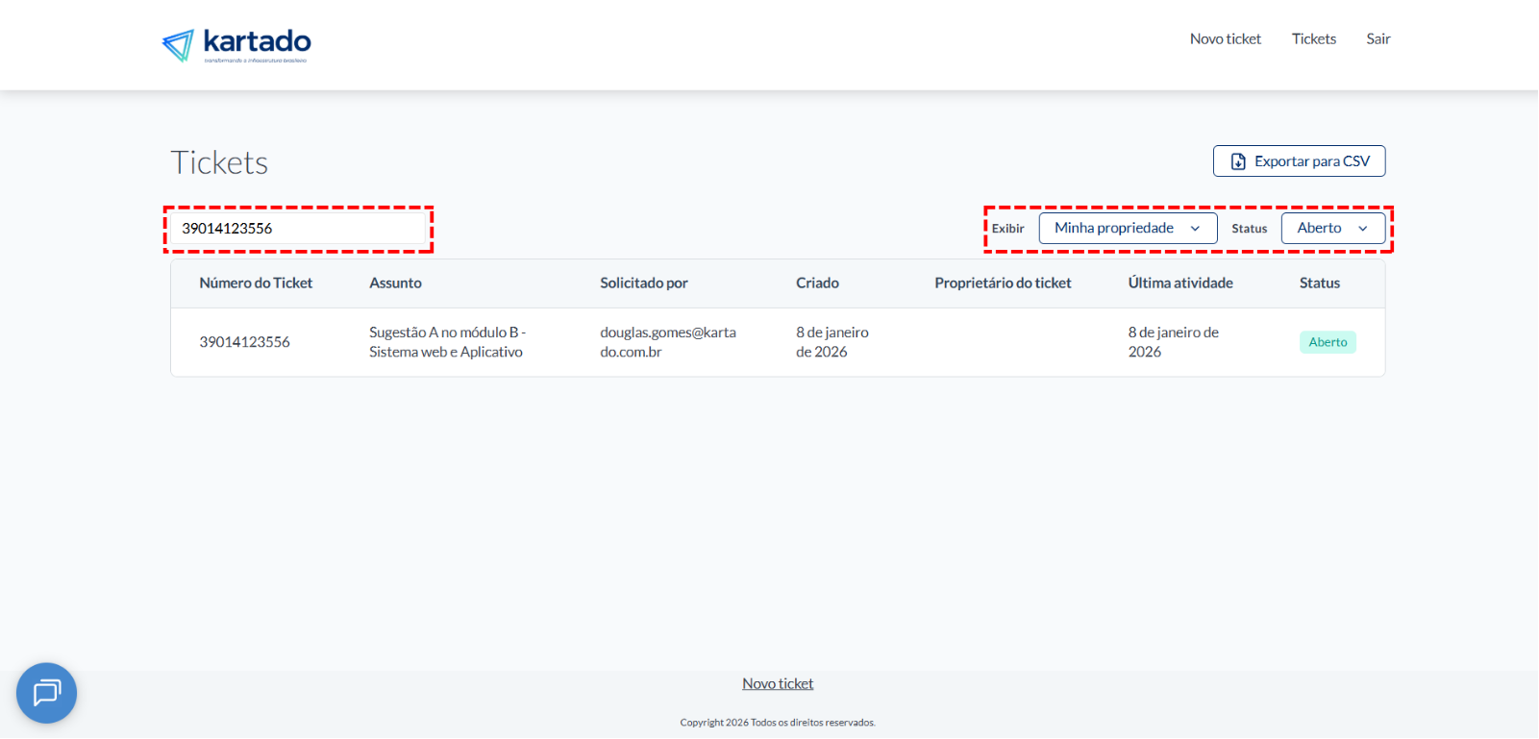The width and height of the screenshot is (1539, 739).
Task: Click Sair to log out
Action: tap(1378, 39)
